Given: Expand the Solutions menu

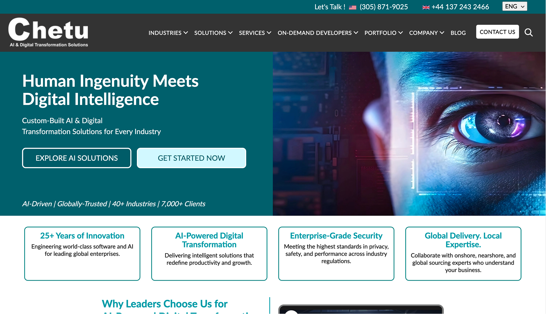Looking at the screenshot, I should [x=213, y=33].
